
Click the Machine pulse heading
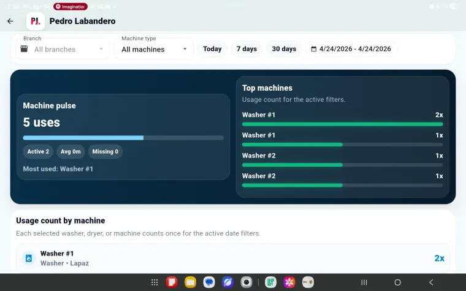tap(49, 106)
